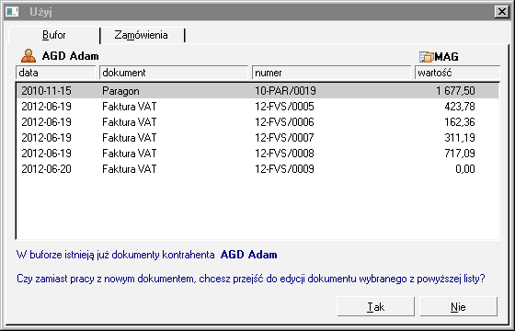Switch to the Zamówienia tab
The width and height of the screenshot is (515, 331).
pyautogui.click(x=142, y=35)
